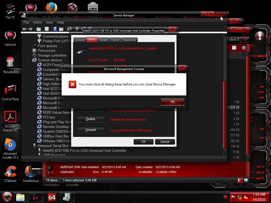Expand the Storage controllers node
This screenshot has width=271, height=203.
click(x=30, y=56)
